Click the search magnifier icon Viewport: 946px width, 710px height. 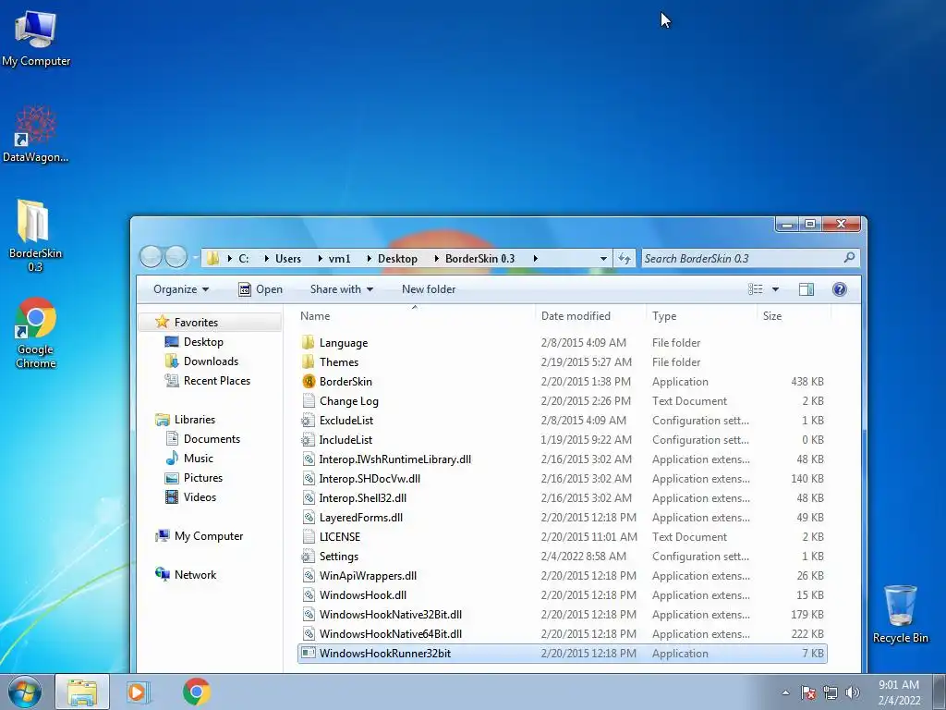tap(850, 258)
